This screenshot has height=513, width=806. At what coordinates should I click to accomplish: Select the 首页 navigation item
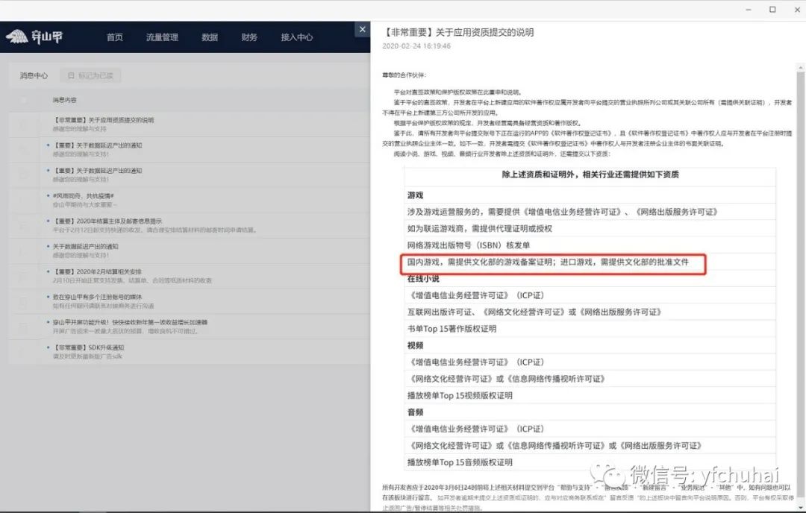point(114,36)
